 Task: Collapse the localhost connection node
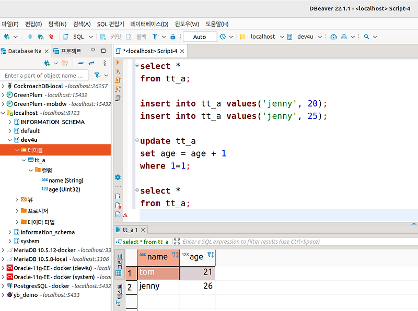point(3,113)
